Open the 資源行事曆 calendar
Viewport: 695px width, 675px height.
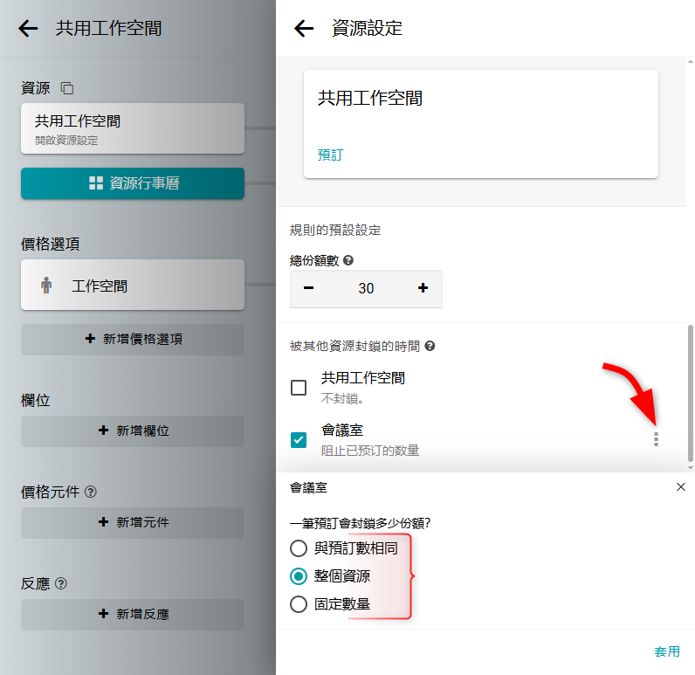point(133,183)
